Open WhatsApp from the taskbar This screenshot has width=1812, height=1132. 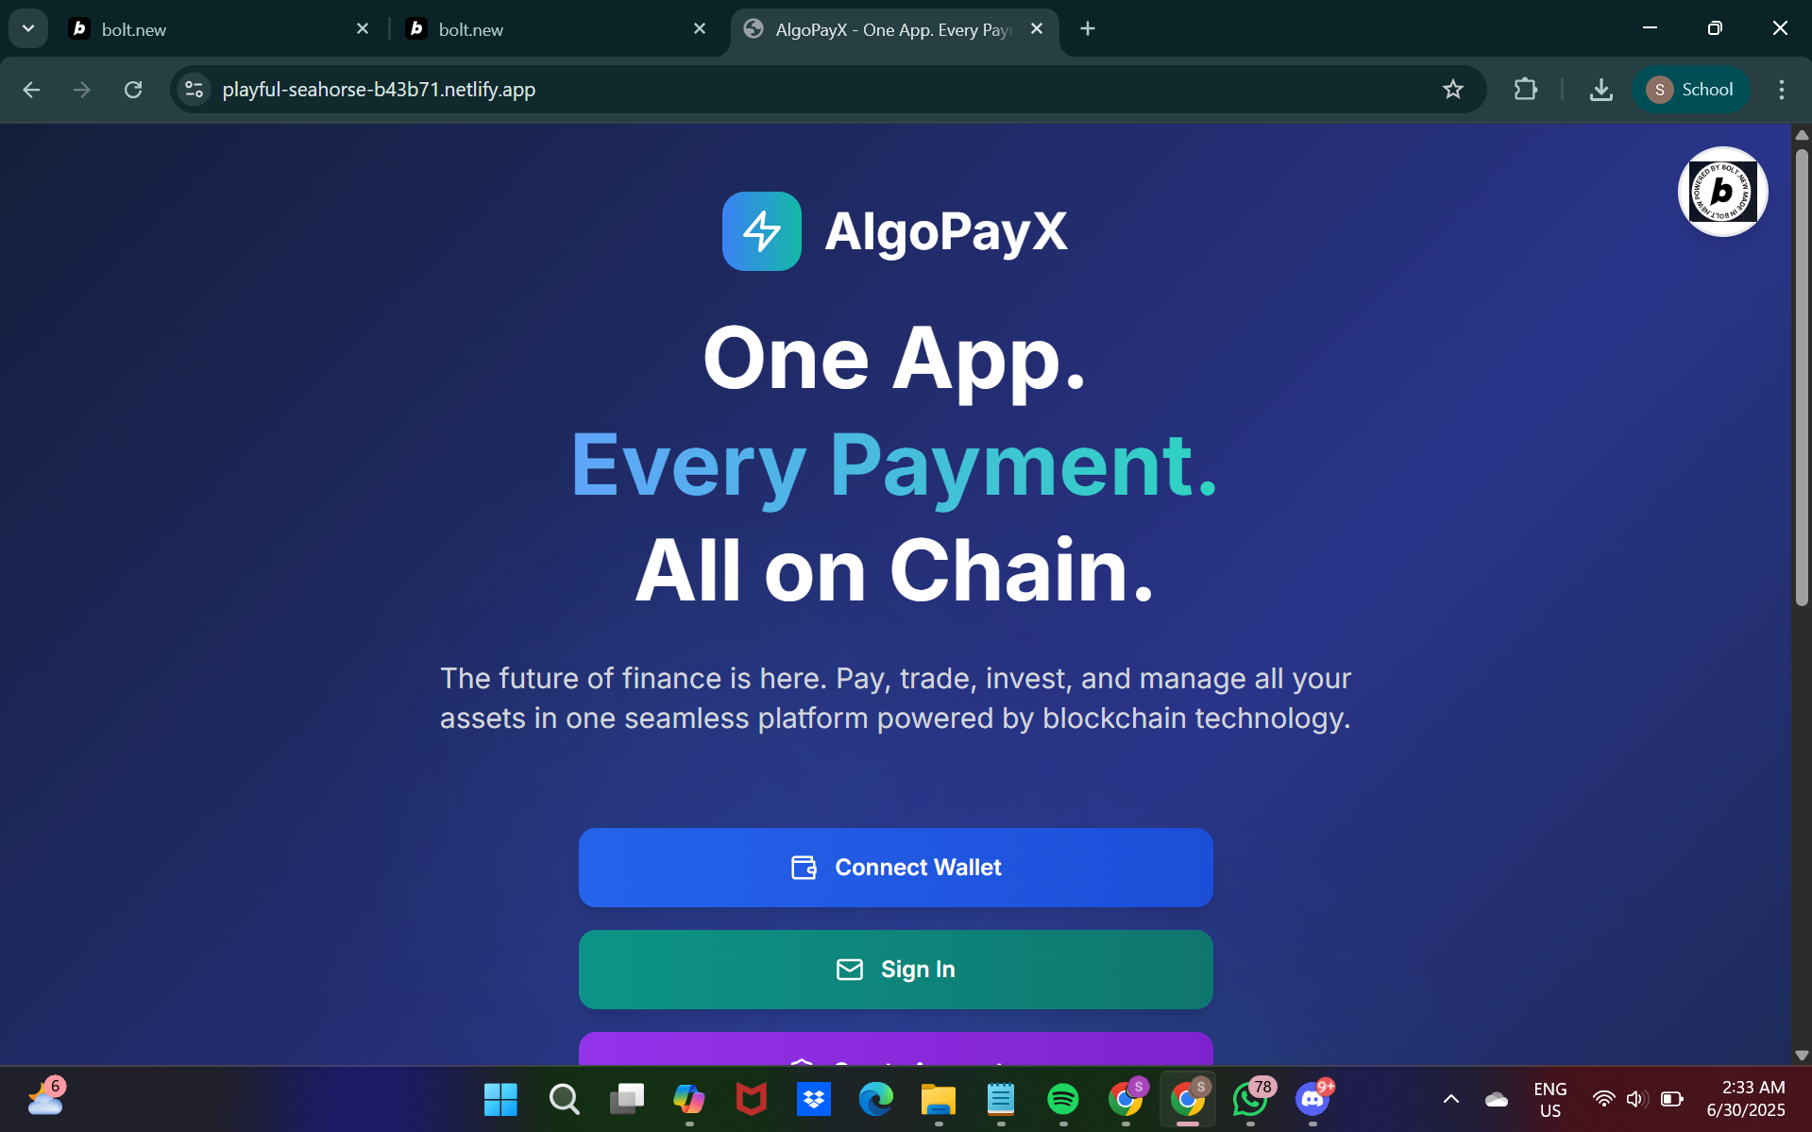point(1250,1099)
